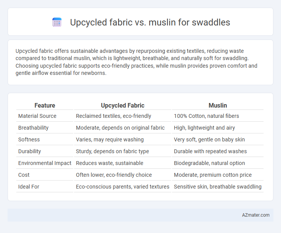This screenshot has height=233, width=281.
Task: Click 'High, lightweight and airy' cell
Action: pyautogui.click(x=204, y=128)
